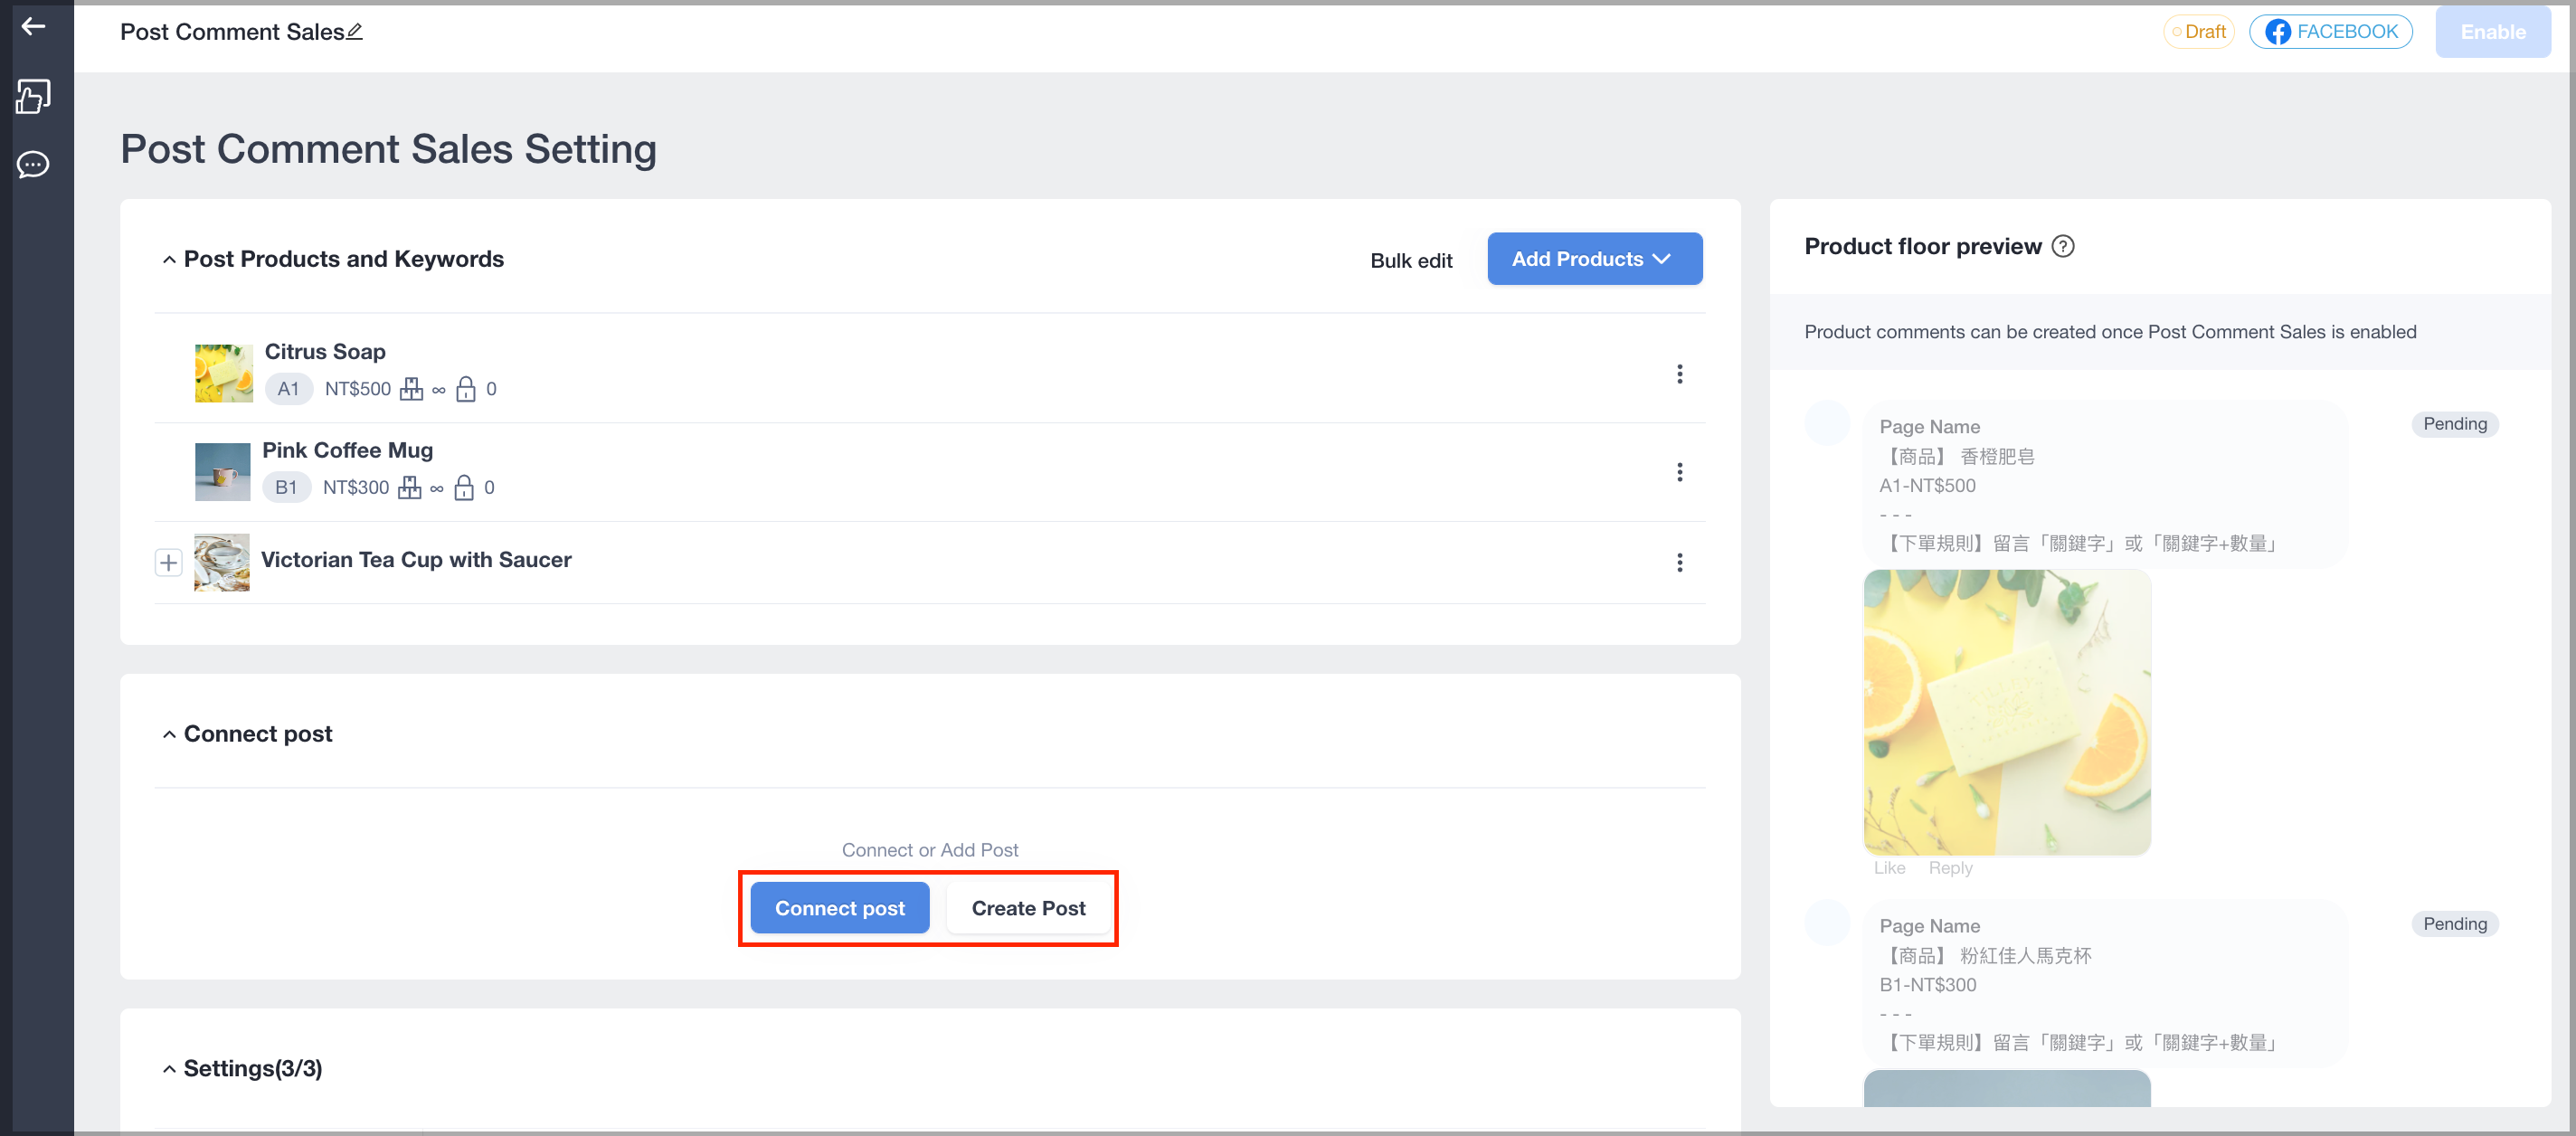Click the B1-NT$300 preview text
Viewport: 2576px width, 1136px height.
click(1928, 985)
